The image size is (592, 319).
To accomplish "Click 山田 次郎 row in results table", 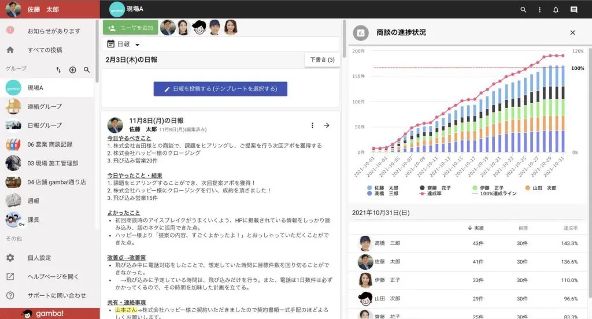I will click(x=468, y=299).
